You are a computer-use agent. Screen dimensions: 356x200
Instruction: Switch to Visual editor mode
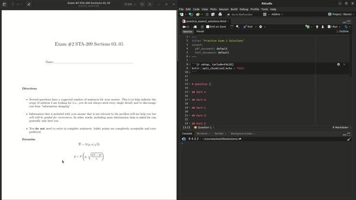200,32
